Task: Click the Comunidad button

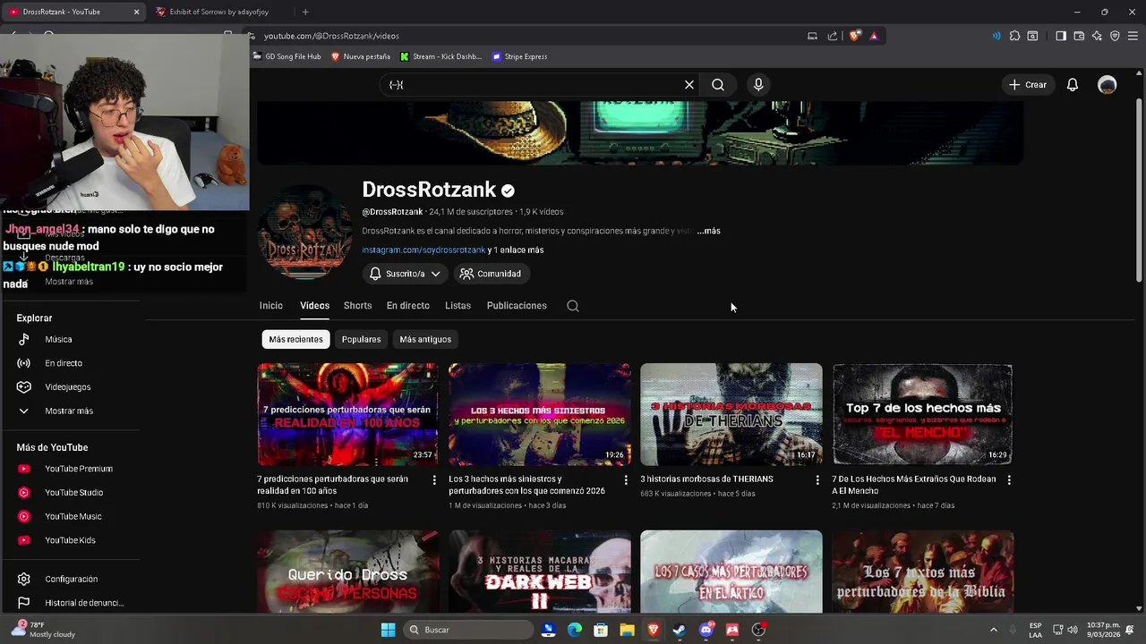Action: click(x=490, y=274)
